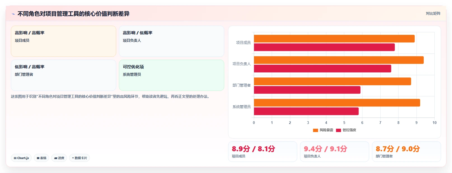Click the orange 风险暴露 bar for 项目负责人
452x173 pixels.
[339, 60]
